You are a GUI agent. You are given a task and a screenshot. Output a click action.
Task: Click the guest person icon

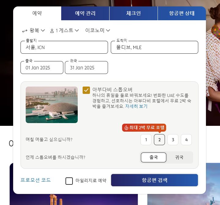pos(52,31)
